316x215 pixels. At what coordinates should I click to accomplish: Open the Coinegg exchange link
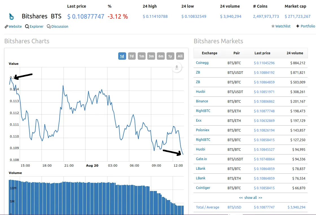202,63
